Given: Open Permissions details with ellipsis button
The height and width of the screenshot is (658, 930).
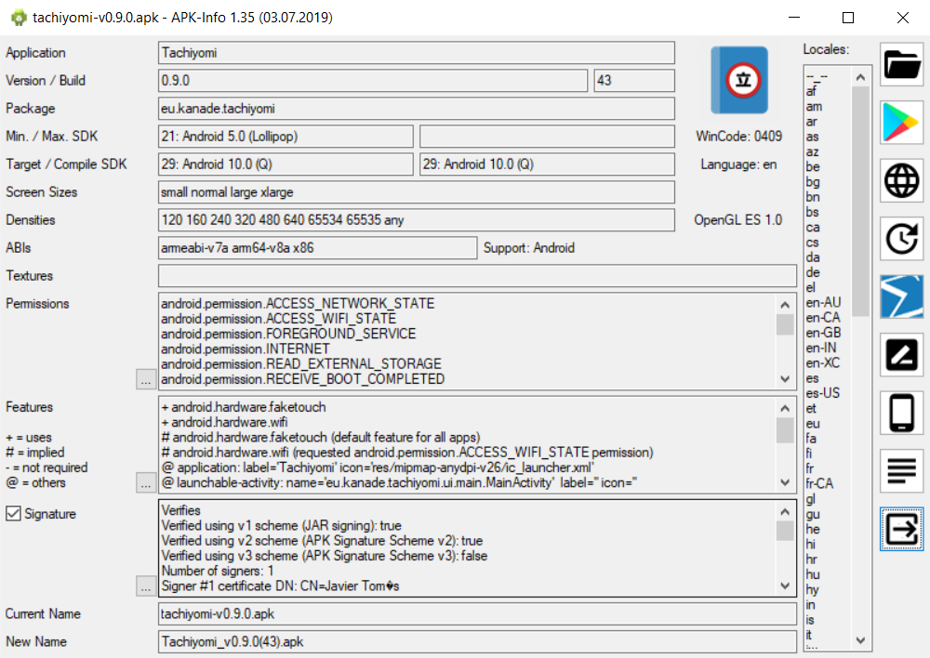Looking at the screenshot, I should point(146,379).
